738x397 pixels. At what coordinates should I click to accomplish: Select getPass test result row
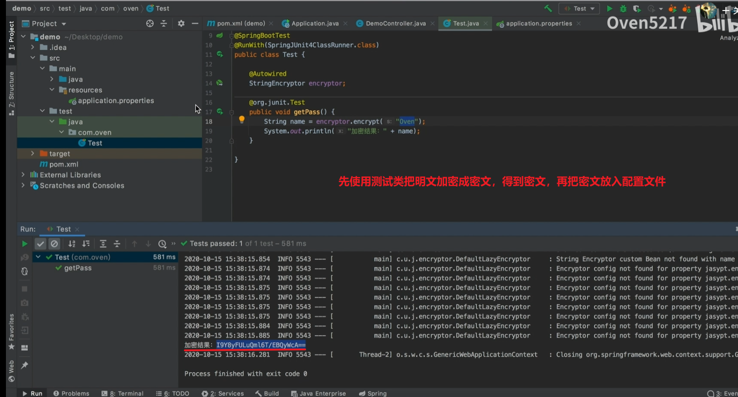click(x=106, y=268)
